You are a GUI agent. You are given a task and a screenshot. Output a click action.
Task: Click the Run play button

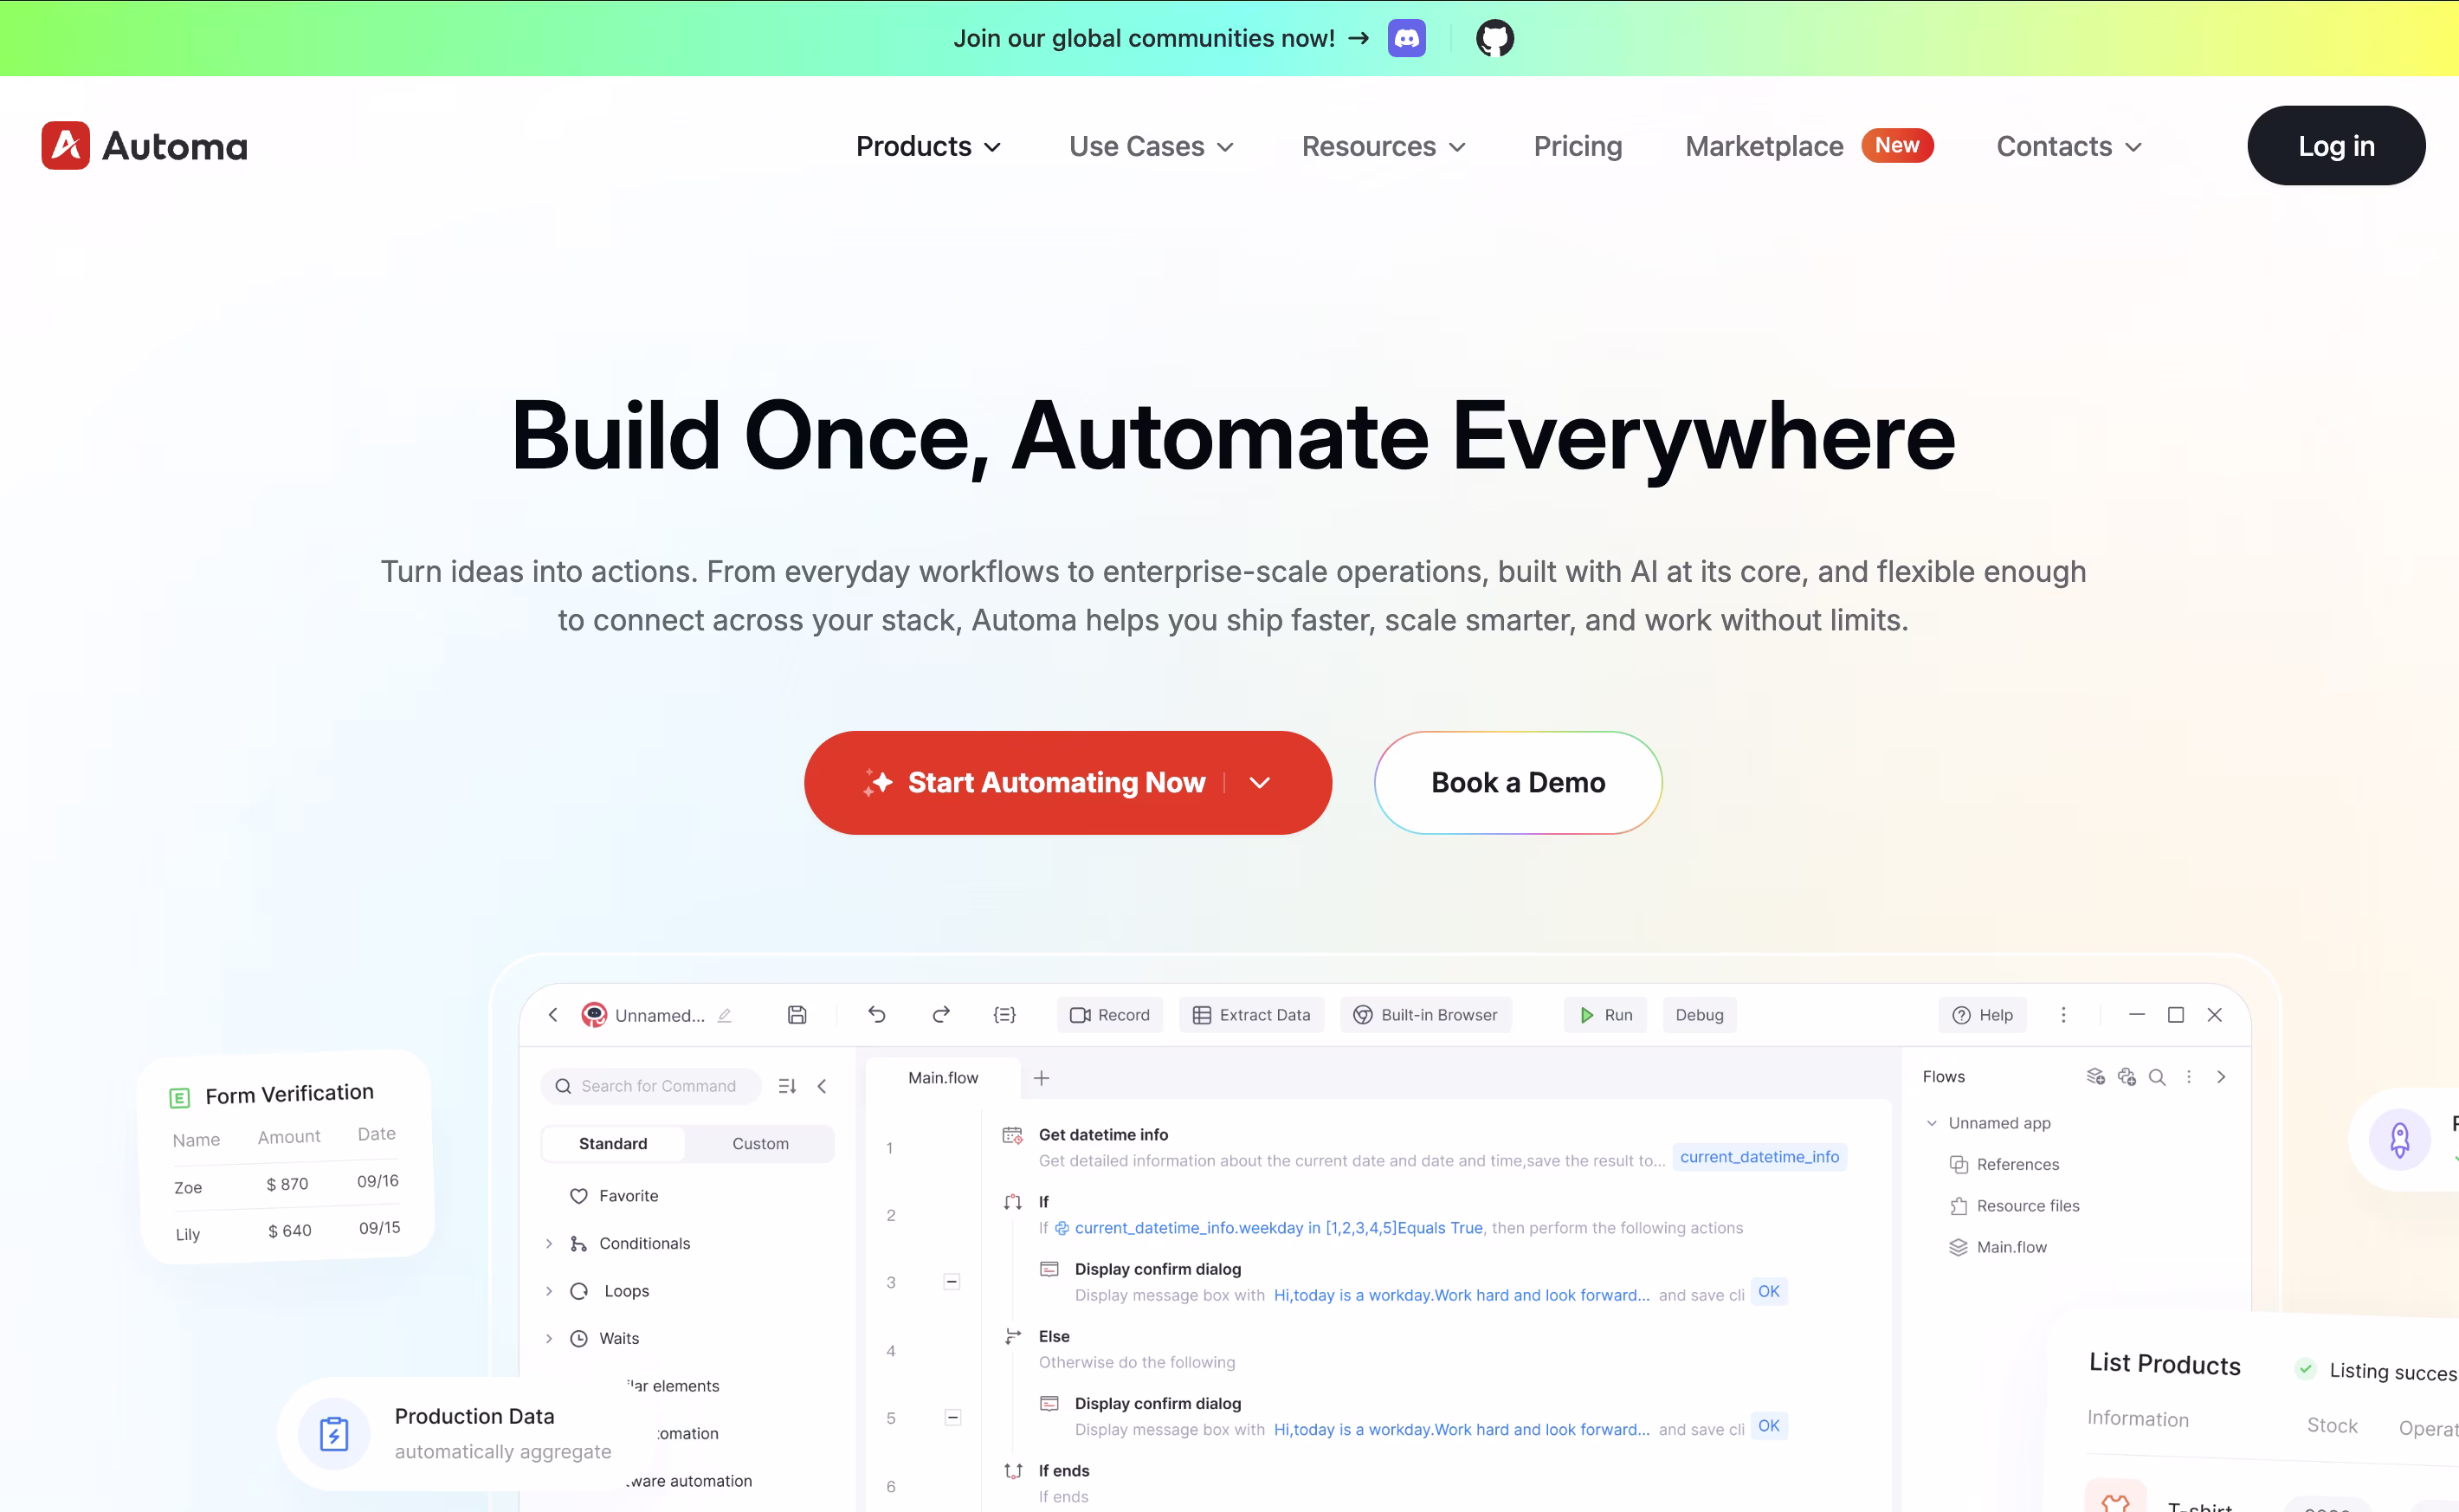pos(1604,1015)
